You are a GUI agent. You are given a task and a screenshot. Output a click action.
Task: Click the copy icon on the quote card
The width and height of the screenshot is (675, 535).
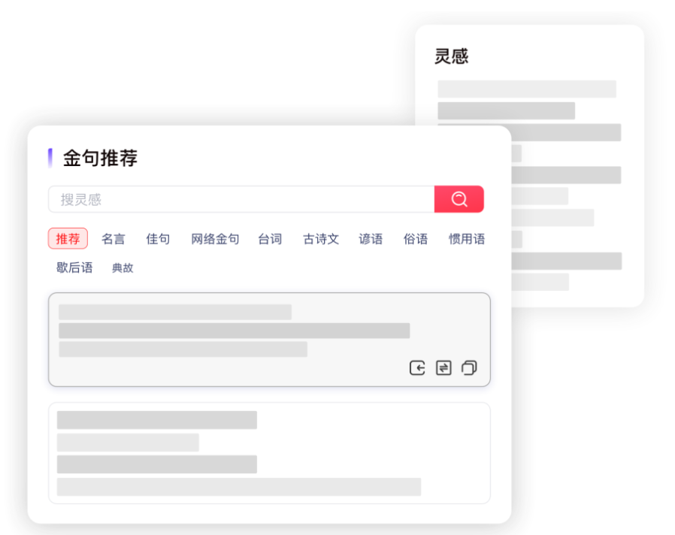click(469, 367)
